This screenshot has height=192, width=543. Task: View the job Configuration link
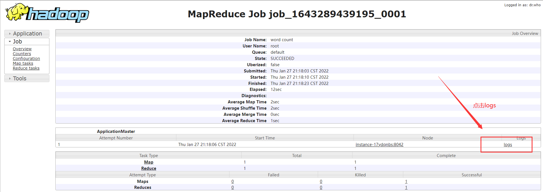26,59
